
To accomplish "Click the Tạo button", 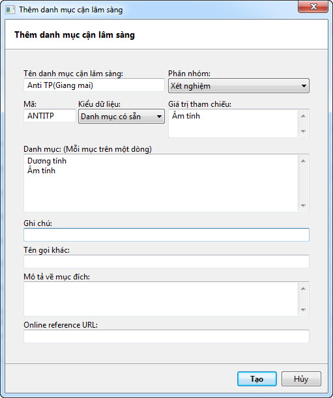I will 257,379.
